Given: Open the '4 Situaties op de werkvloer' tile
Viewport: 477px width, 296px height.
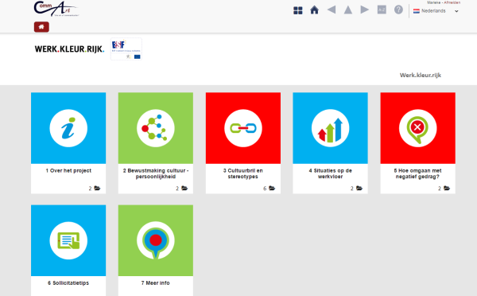Looking at the screenshot, I should (x=331, y=142).
